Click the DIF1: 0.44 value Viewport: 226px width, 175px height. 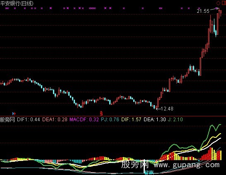point(29,120)
